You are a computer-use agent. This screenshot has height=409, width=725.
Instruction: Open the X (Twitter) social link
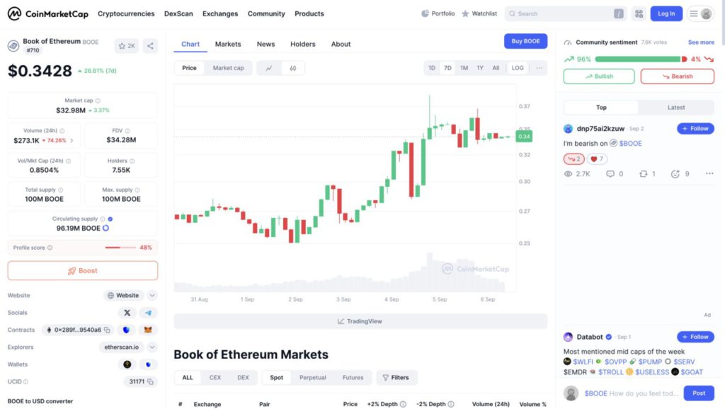coord(127,313)
